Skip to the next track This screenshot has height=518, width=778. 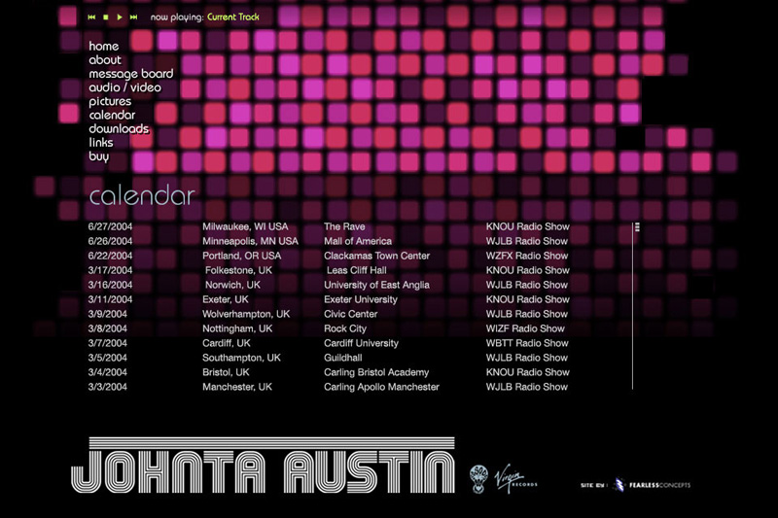(x=133, y=17)
